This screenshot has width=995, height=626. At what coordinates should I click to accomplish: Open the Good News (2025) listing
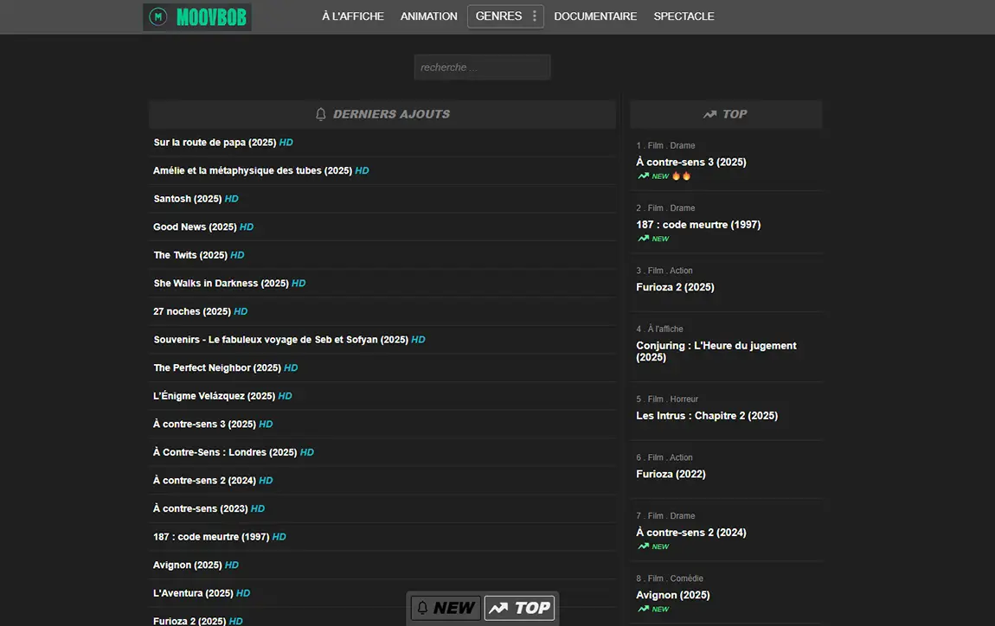point(195,227)
